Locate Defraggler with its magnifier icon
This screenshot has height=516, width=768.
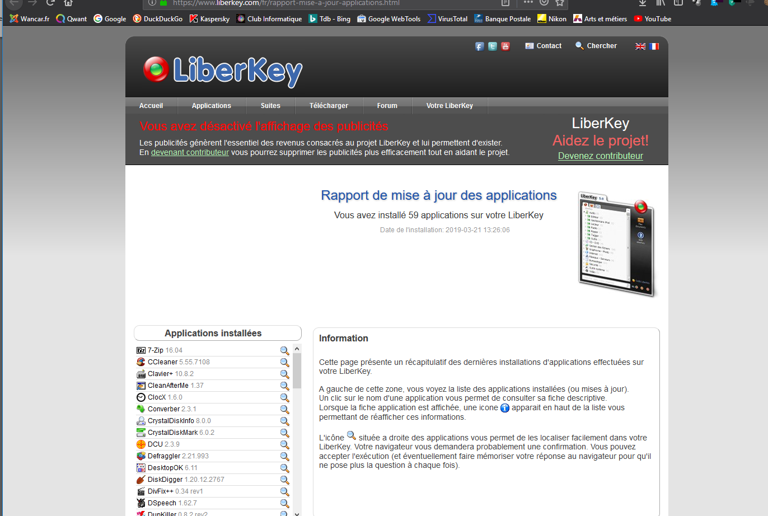point(284,456)
